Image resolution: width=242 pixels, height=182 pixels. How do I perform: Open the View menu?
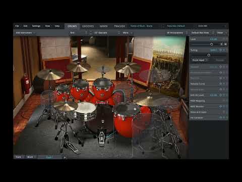[47, 26]
